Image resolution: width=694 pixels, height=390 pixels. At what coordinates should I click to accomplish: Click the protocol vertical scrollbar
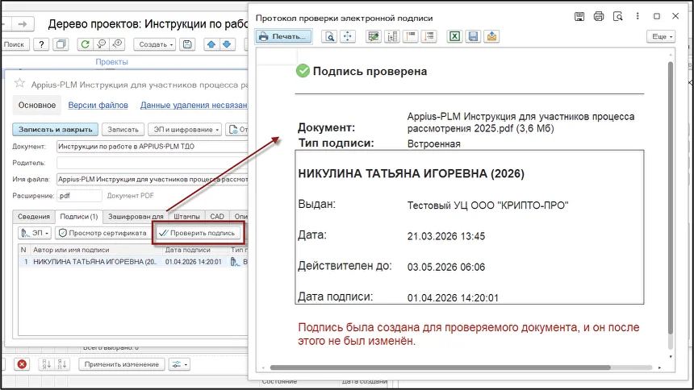[671, 198]
